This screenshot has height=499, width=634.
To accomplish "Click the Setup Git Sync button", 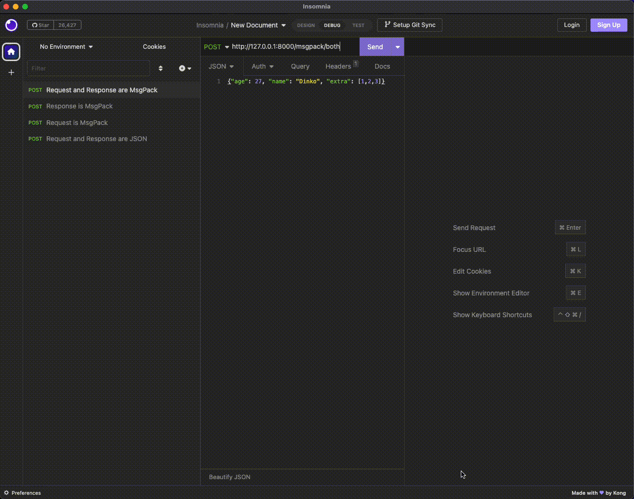I will click(410, 25).
